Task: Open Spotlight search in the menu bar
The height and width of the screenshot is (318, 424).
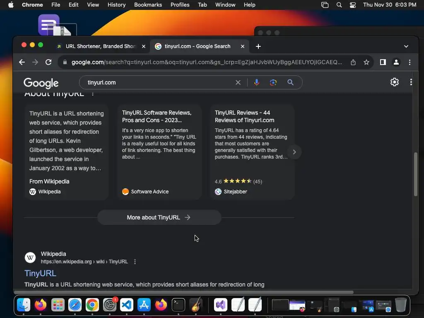Action: click(x=339, y=5)
